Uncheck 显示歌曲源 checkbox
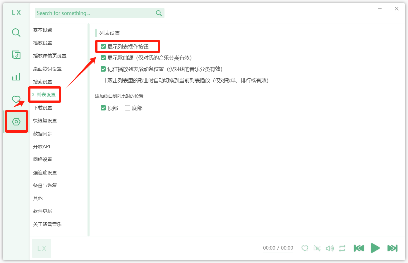Screen dimensions: 408x263 pos(103,58)
